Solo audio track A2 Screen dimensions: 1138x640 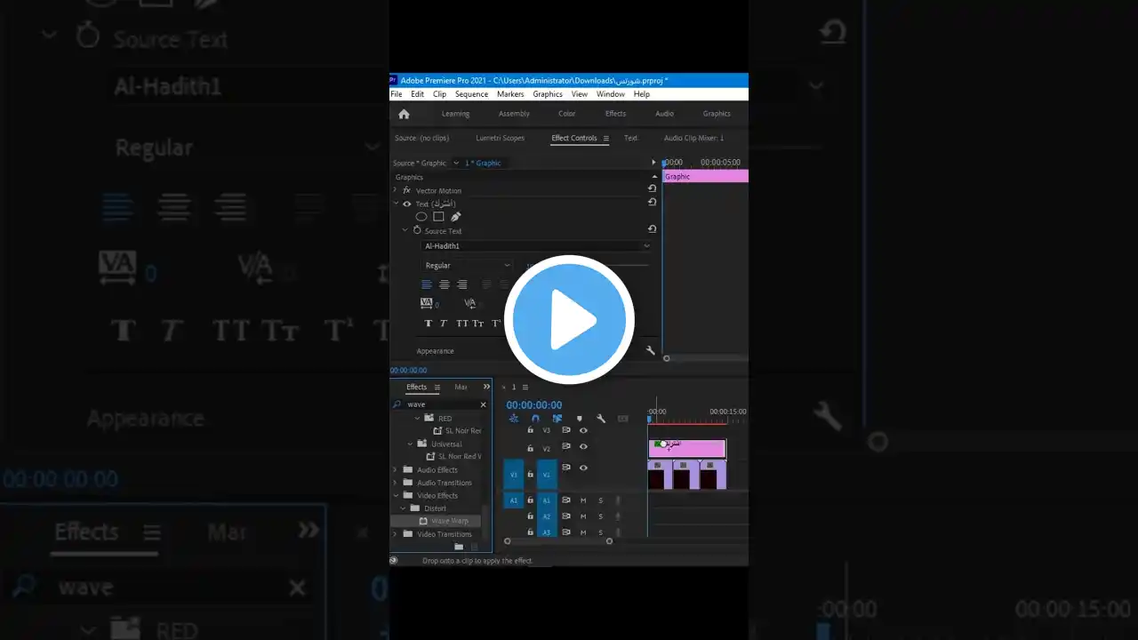pos(600,516)
